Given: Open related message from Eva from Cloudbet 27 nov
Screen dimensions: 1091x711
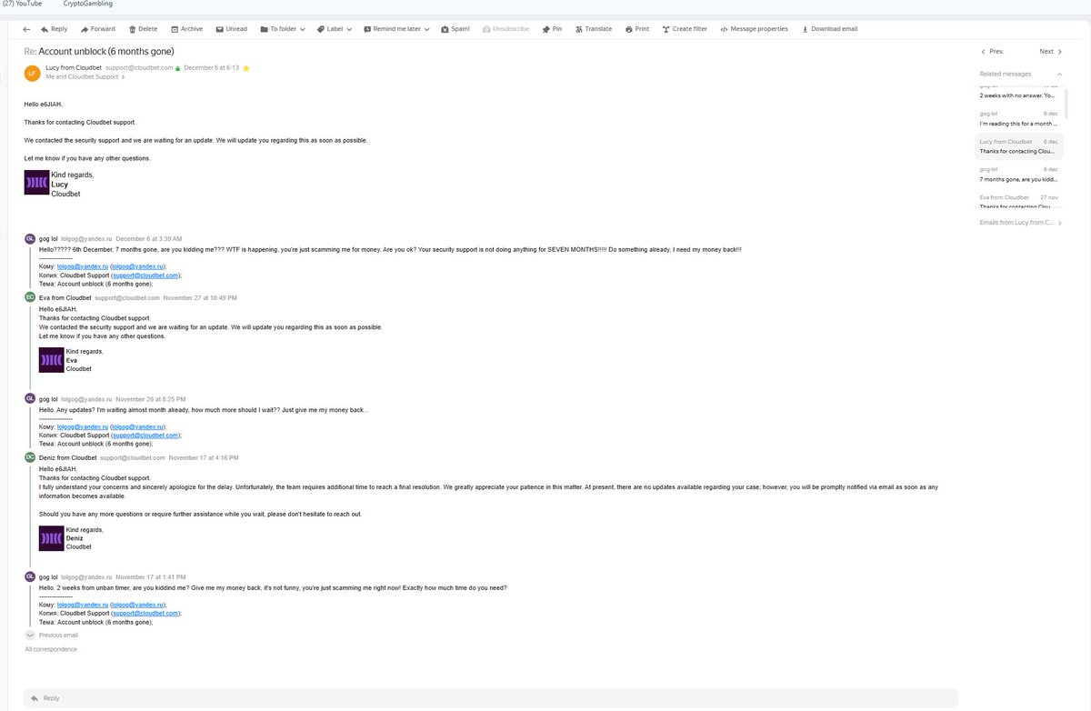Looking at the screenshot, I should coord(1018,201).
